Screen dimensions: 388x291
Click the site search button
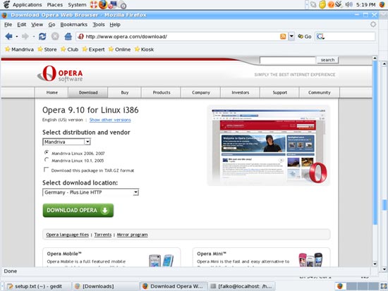pyautogui.click(x=327, y=60)
